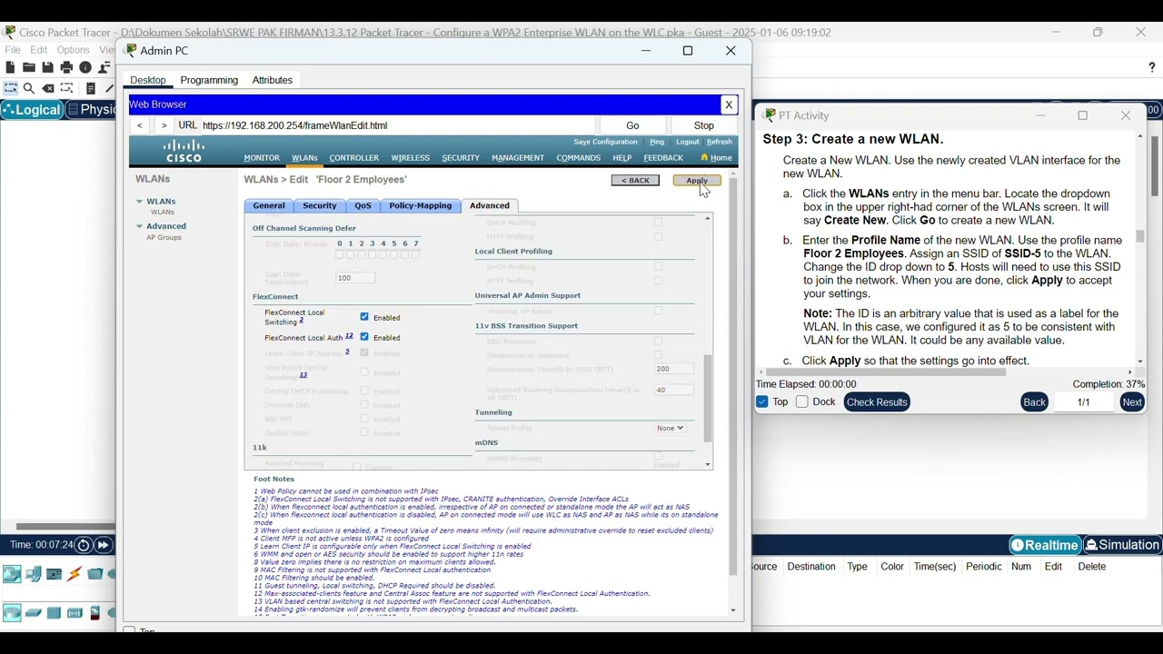
Task: Click Fast Forward Time icon
Action: click(104, 546)
